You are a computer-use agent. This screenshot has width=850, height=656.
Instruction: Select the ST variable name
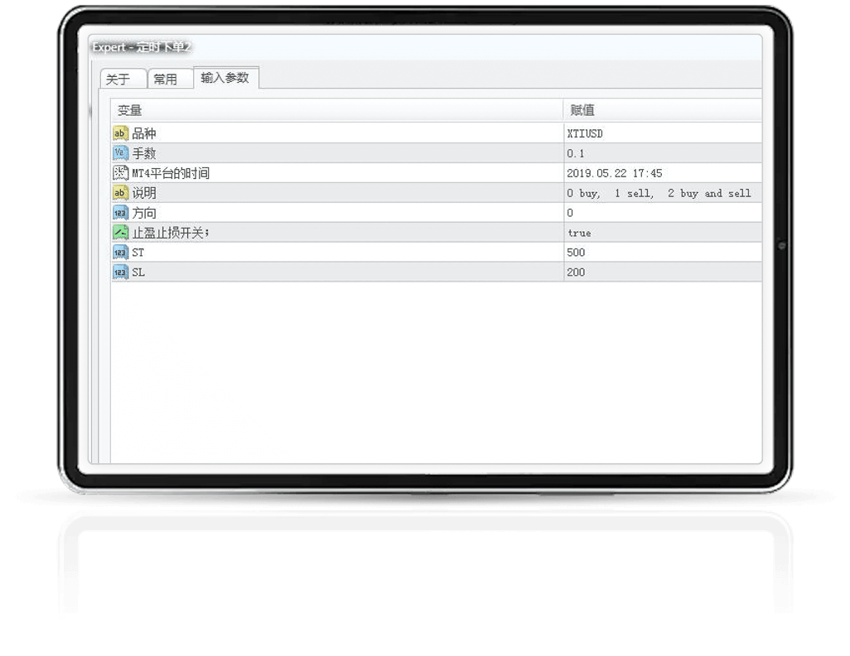pyautogui.click(x=138, y=253)
